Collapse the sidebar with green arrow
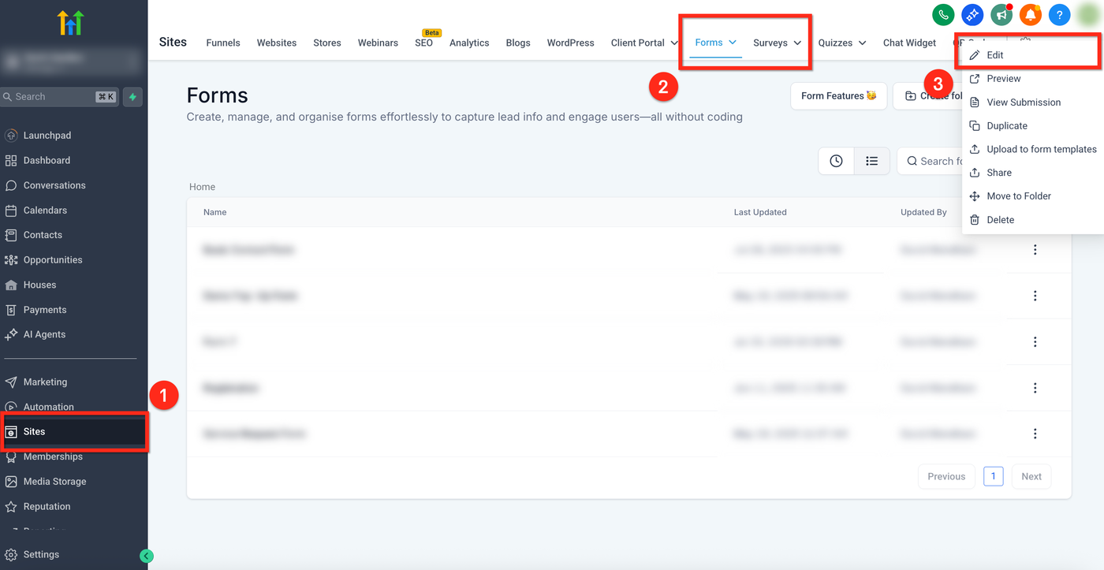This screenshot has height=570, width=1104. pos(146,556)
